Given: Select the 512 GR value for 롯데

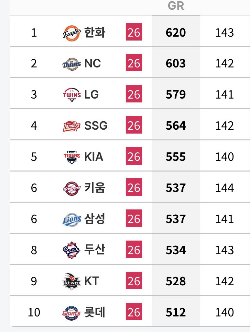Looking at the screenshot, I should [176, 312].
